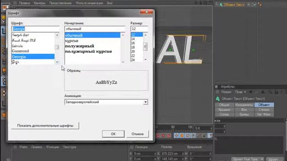Click the size list scroll down arrow
Viewport: 287px width, 161px height.
click(x=145, y=59)
